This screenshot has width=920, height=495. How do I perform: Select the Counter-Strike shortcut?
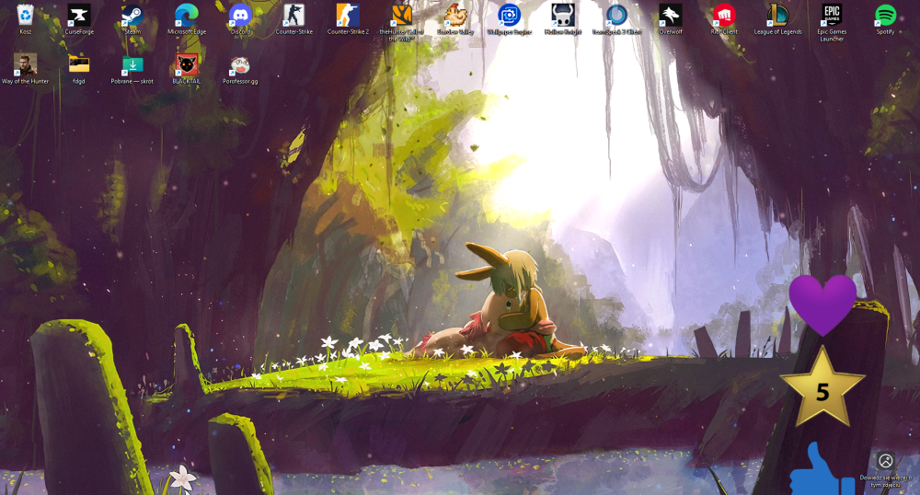coord(294,19)
